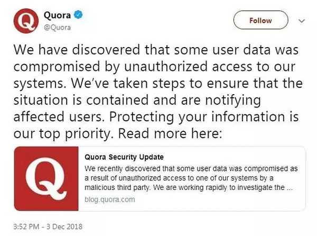
Task: Open the 3:52 PM timestamp
Action: coord(26,226)
